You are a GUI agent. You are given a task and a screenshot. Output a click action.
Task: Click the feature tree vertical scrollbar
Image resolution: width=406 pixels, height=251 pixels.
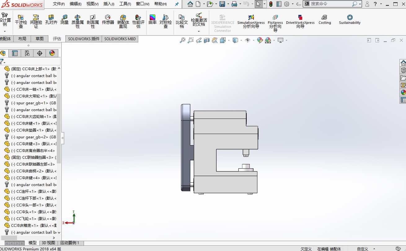59,128
